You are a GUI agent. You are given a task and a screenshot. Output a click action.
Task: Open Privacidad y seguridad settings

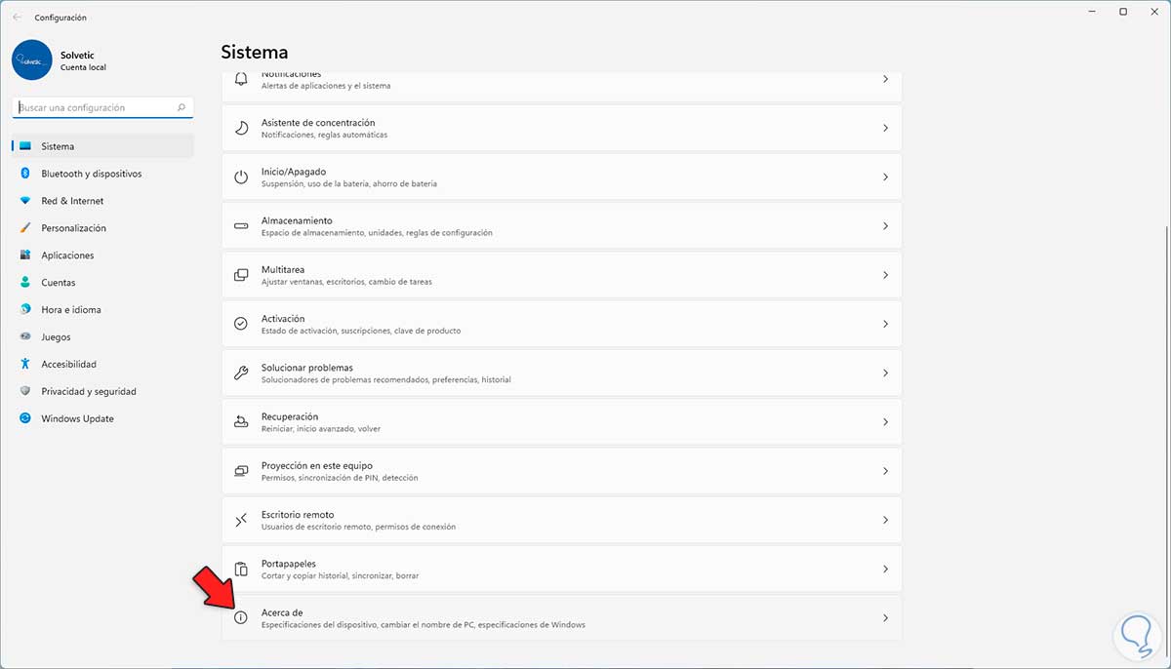tap(88, 391)
